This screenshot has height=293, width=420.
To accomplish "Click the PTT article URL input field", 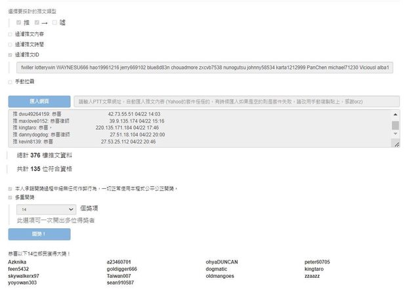I will [237, 102].
